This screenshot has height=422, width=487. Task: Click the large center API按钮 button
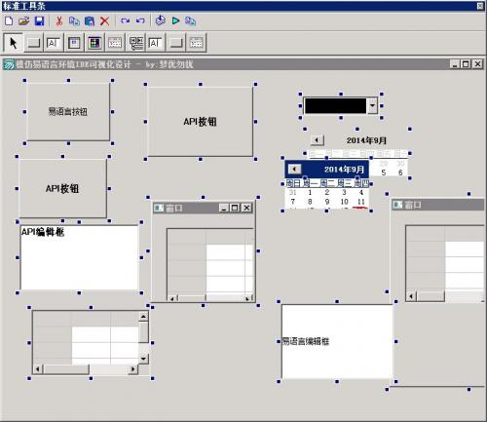pos(201,122)
